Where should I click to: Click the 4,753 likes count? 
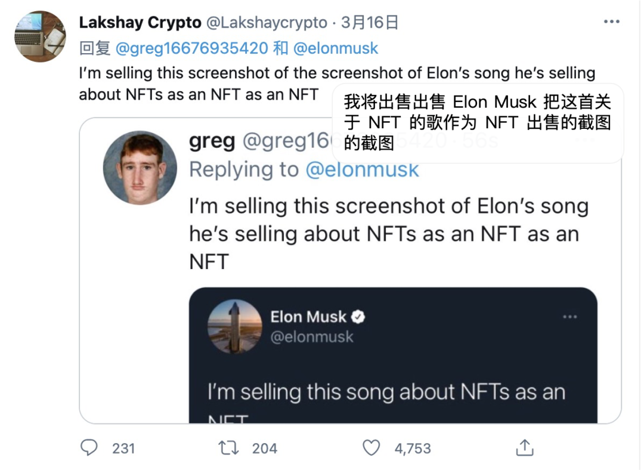coord(413,448)
